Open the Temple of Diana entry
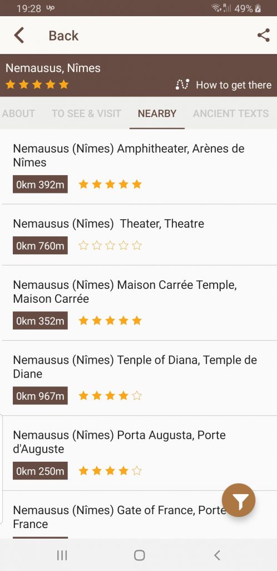The height and width of the screenshot is (571, 277). pyautogui.click(x=138, y=378)
